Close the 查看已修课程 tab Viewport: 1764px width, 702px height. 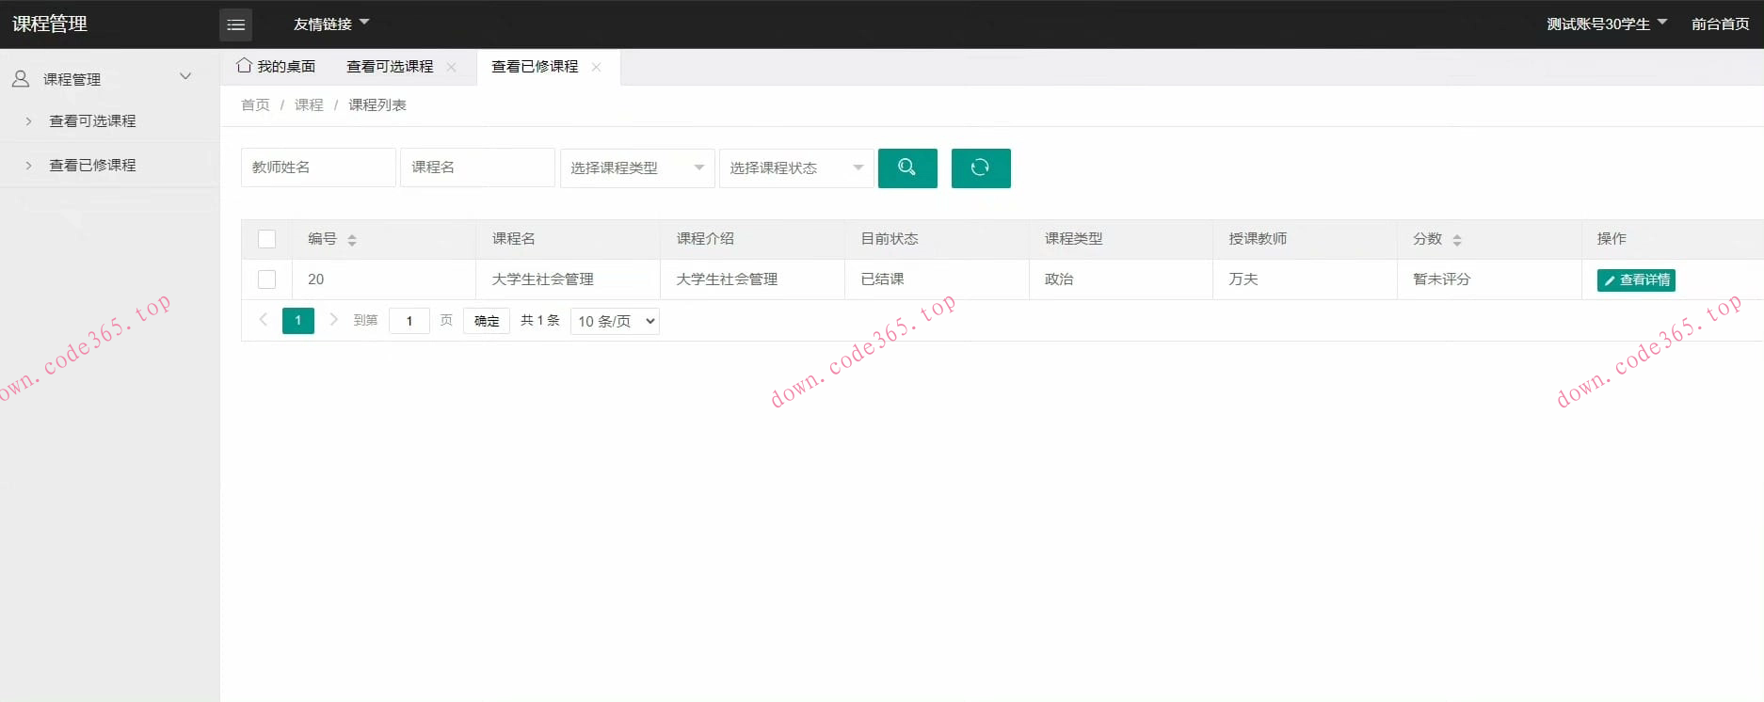tap(596, 67)
